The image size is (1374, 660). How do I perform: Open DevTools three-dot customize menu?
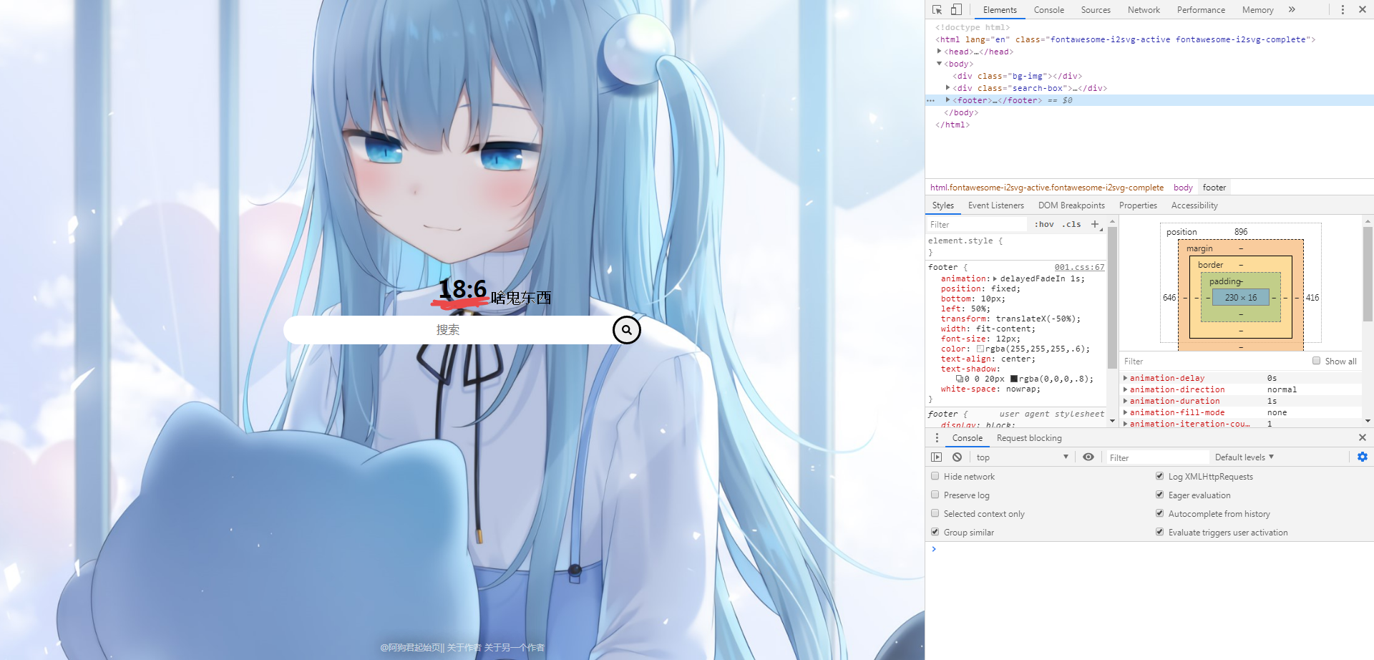pos(1343,10)
